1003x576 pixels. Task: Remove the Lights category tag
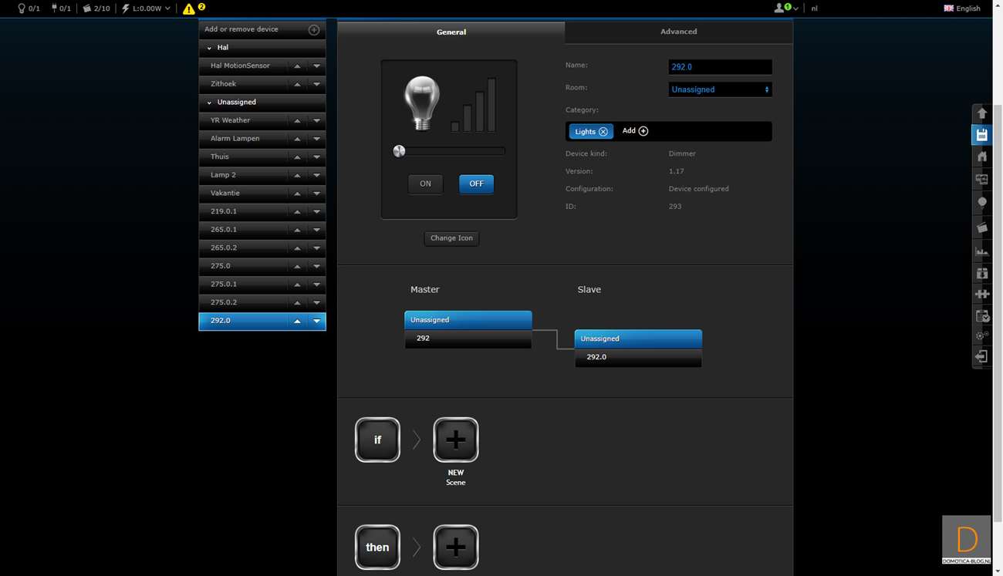603,132
